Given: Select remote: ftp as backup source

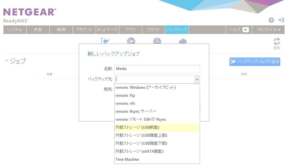Looking at the screenshot, I should tap(125, 95).
